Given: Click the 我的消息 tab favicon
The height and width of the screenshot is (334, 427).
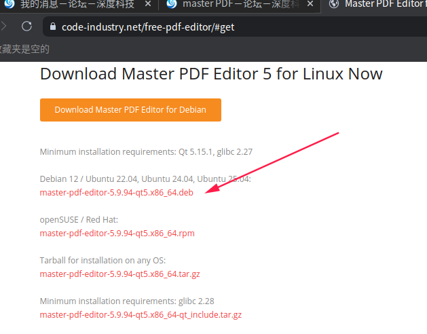Looking at the screenshot, I should 10,4.
